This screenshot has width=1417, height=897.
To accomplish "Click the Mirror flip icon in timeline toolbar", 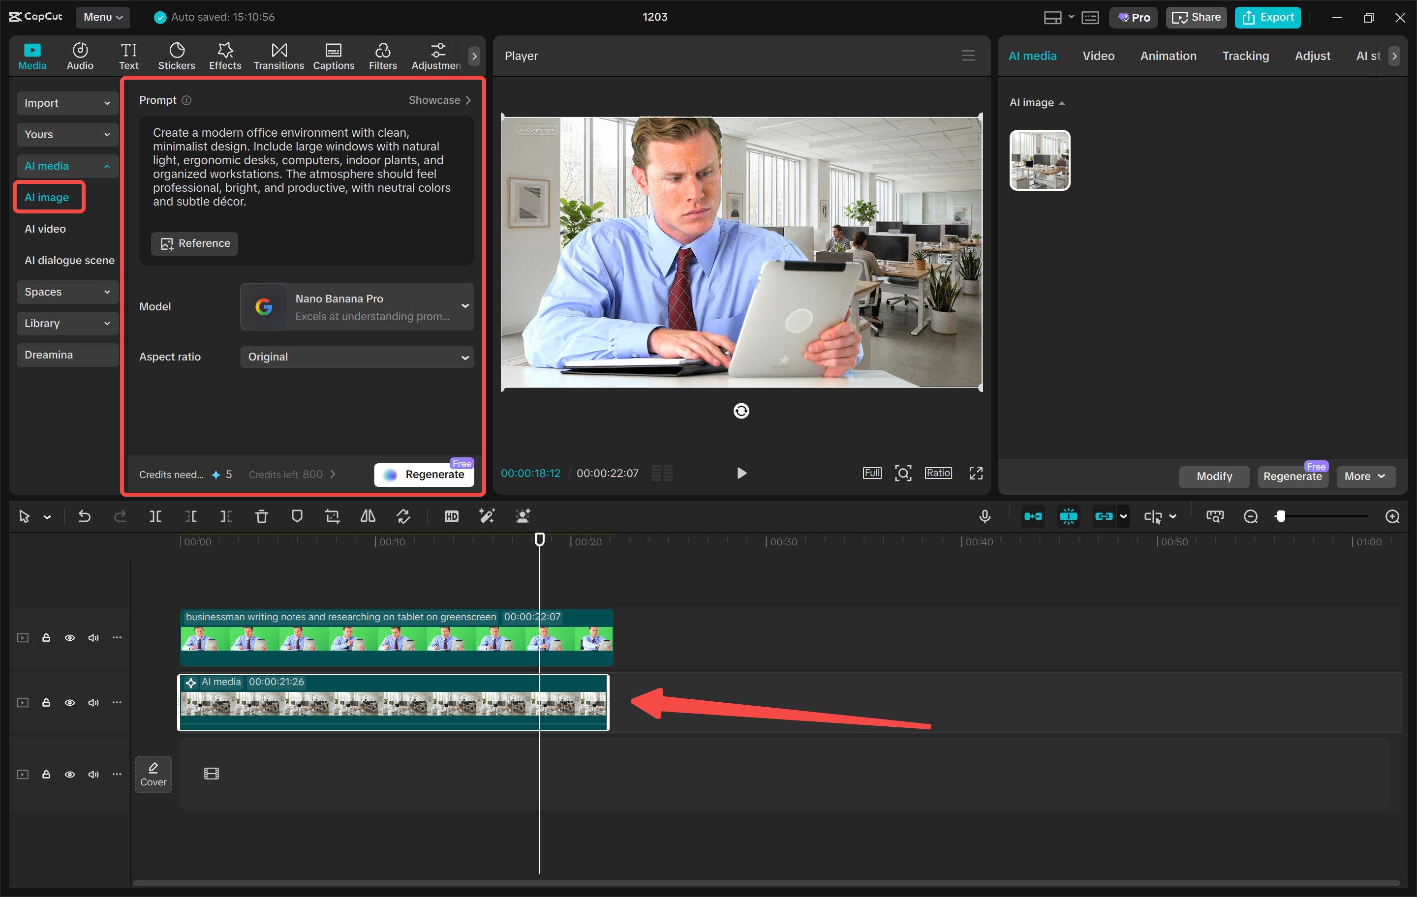I will point(368,516).
